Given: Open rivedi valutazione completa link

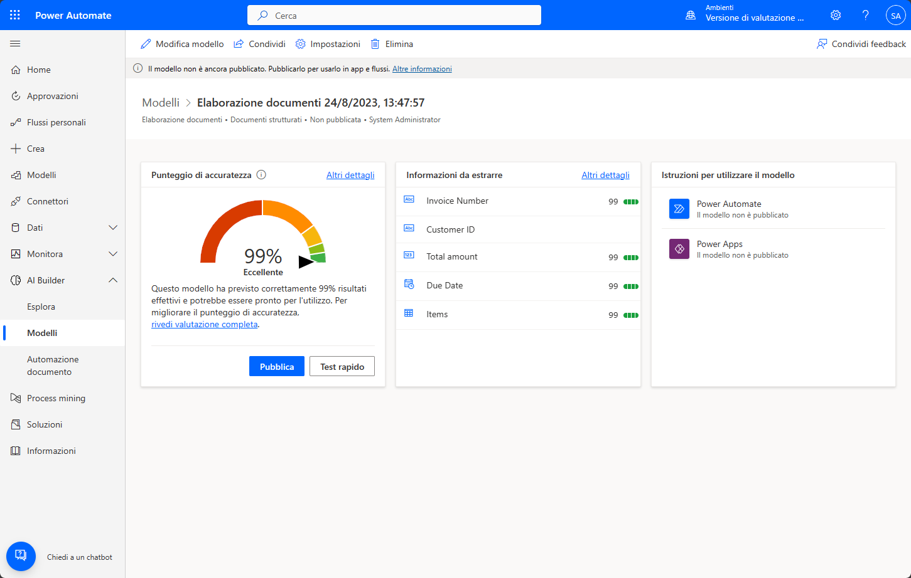Looking at the screenshot, I should 205,324.
